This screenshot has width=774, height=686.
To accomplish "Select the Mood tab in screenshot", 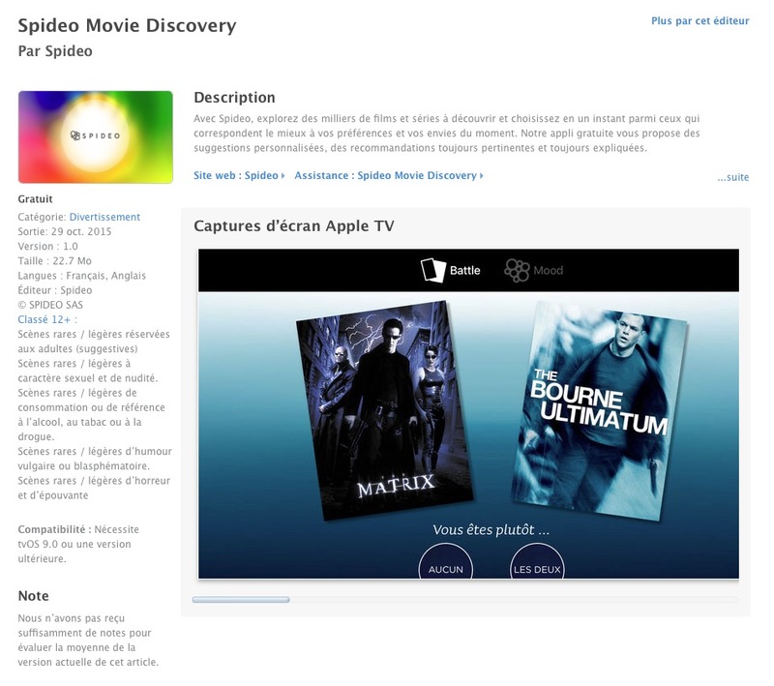I will coord(534,271).
